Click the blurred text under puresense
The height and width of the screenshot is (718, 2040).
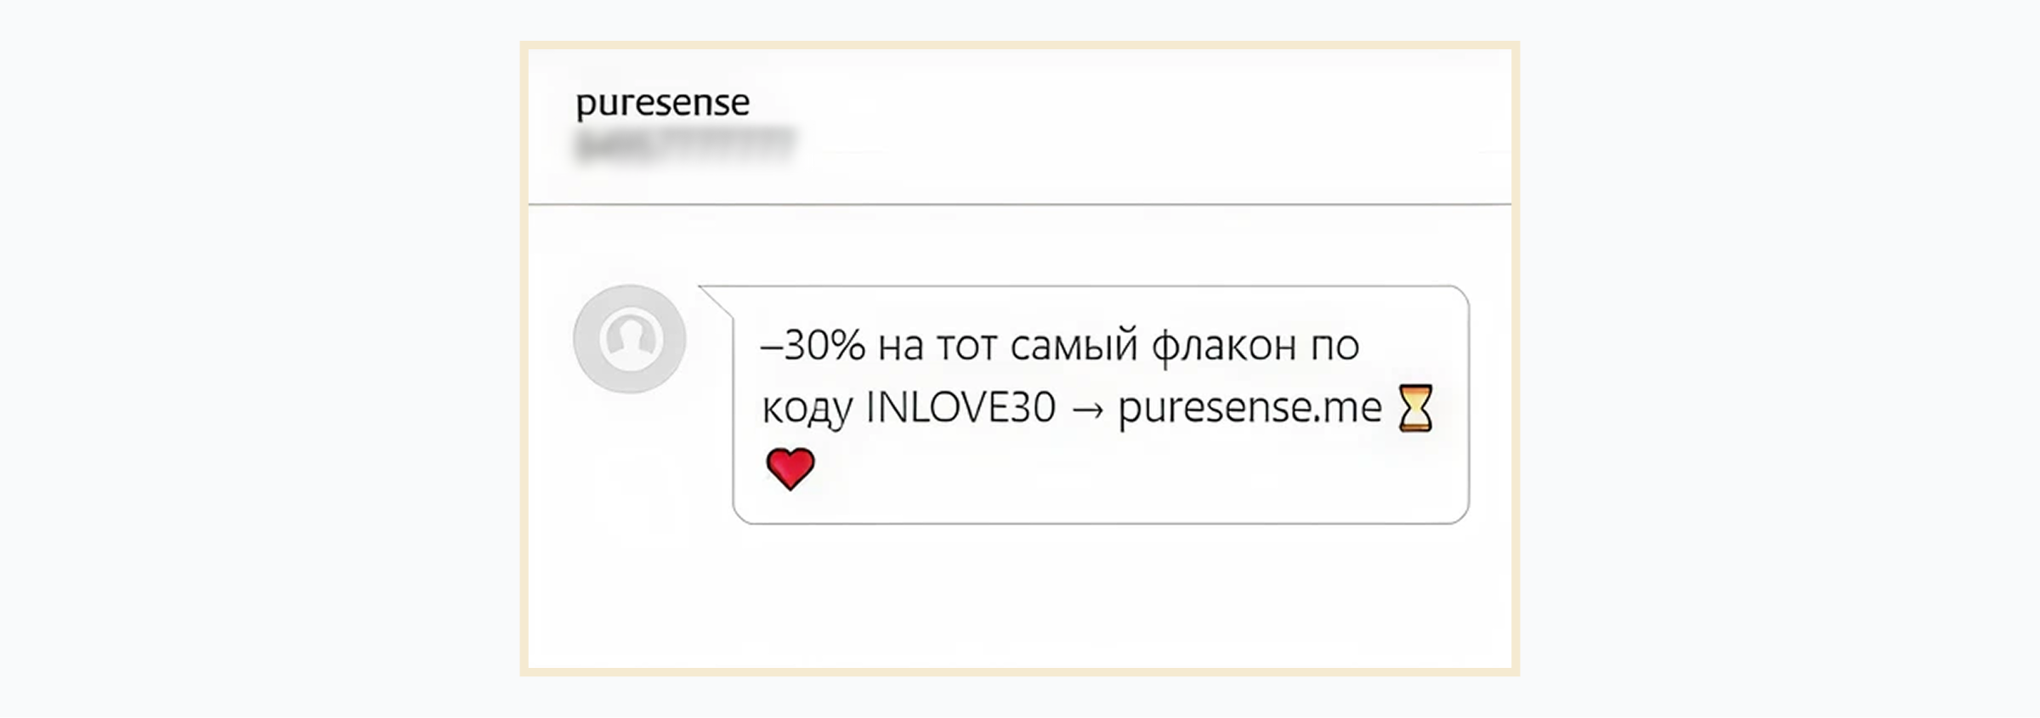tap(685, 144)
